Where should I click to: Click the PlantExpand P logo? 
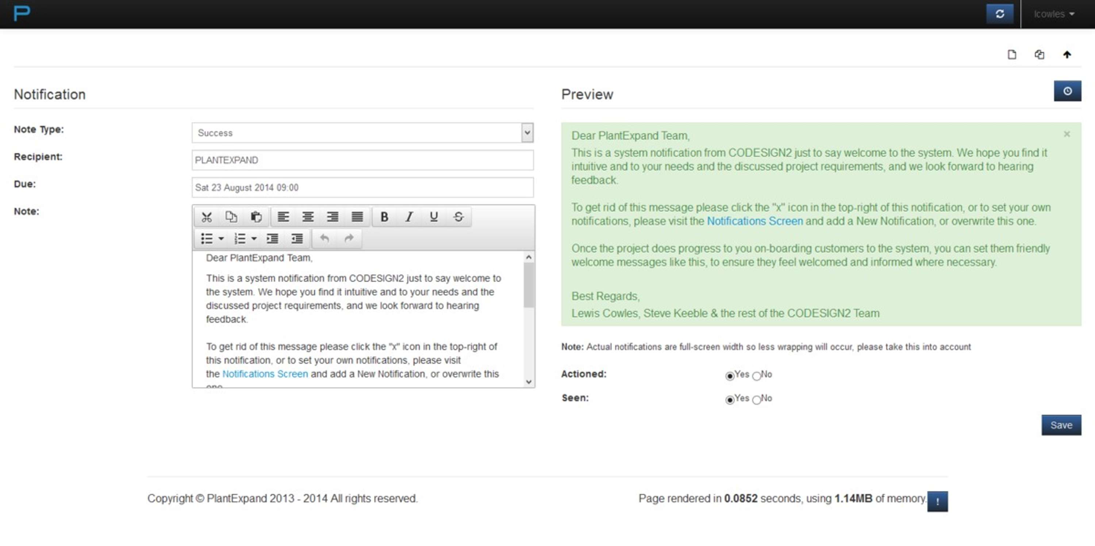(22, 13)
